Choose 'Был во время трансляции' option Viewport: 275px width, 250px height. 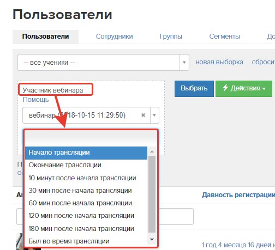click(86, 241)
